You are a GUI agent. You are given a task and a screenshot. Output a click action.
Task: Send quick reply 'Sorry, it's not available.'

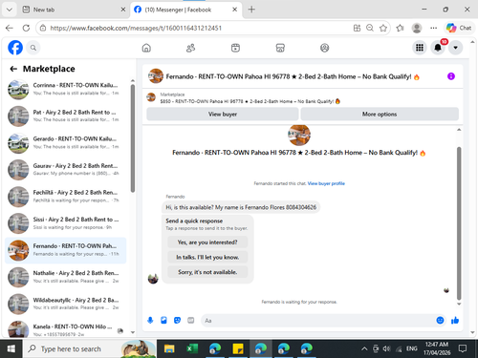point(207,272)
